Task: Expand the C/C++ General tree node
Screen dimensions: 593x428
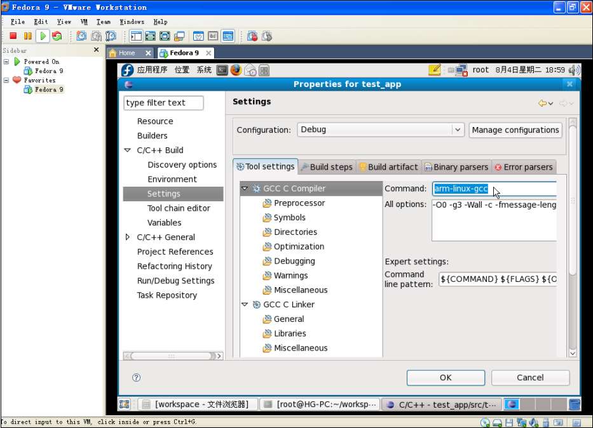Action: coord(128,237)
